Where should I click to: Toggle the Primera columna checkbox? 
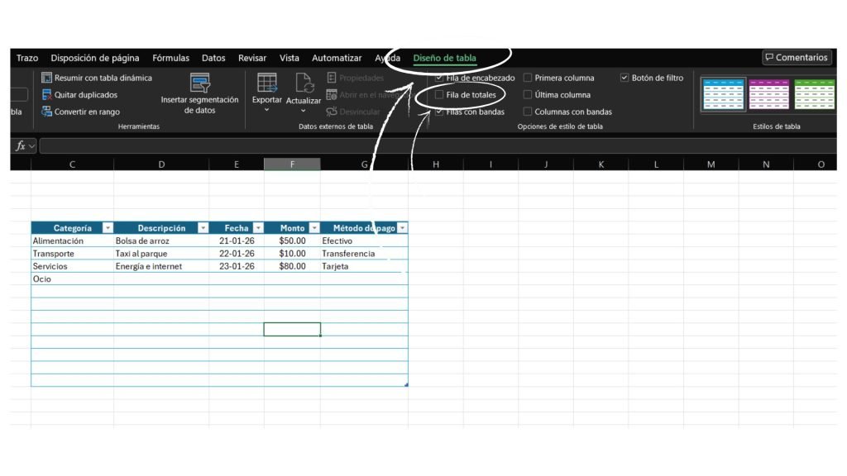528,79
